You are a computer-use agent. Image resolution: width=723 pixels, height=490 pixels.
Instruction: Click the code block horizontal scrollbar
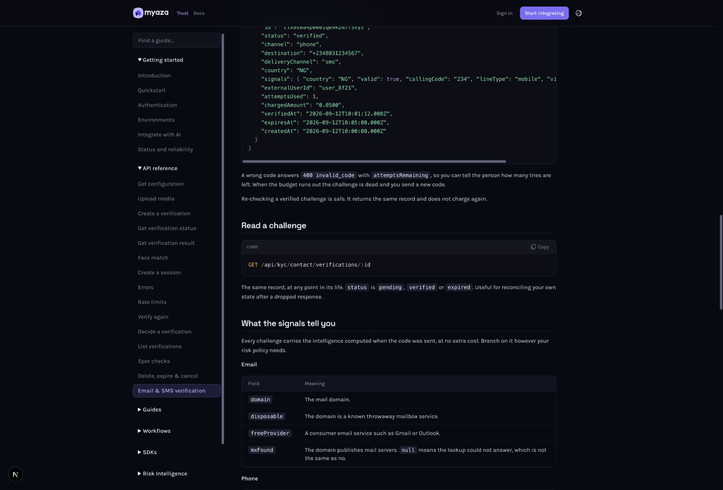(x=374, y=162)
